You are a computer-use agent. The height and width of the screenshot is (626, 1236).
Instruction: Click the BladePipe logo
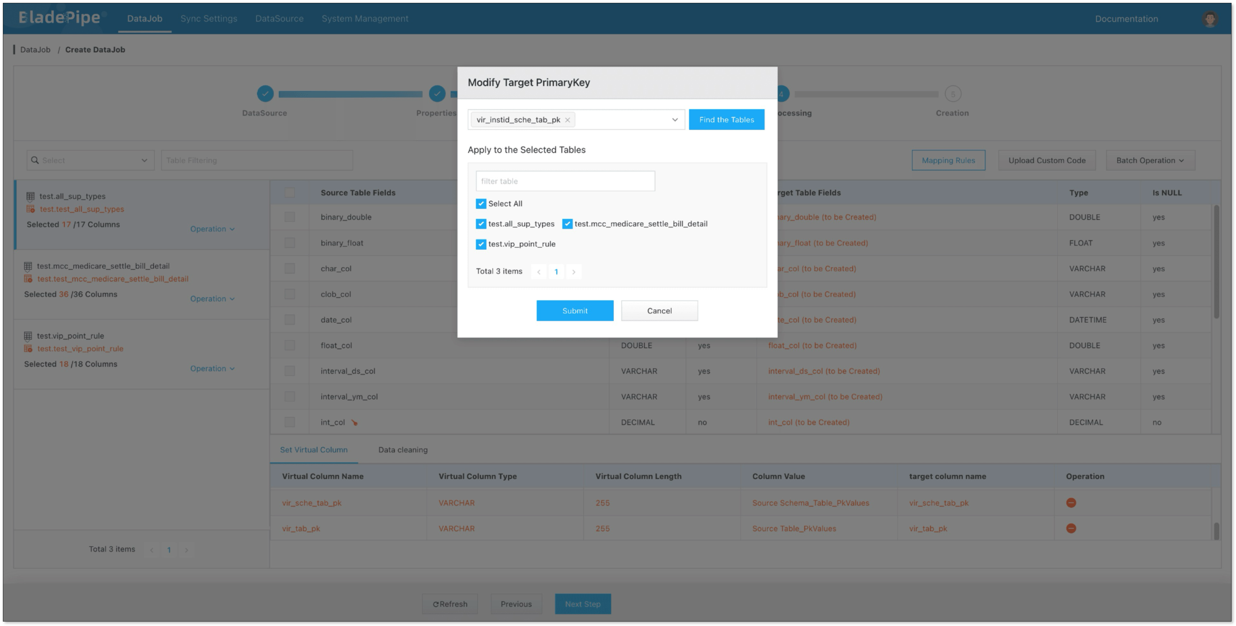tap(60, 18)
